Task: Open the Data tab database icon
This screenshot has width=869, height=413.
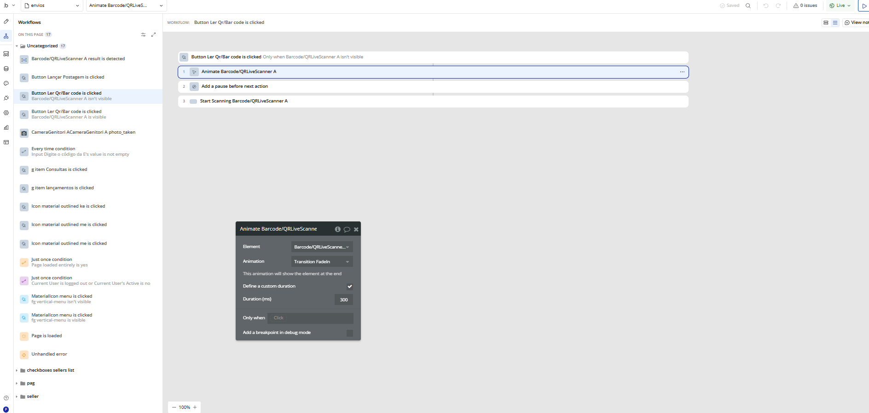Action: [6, 68]
